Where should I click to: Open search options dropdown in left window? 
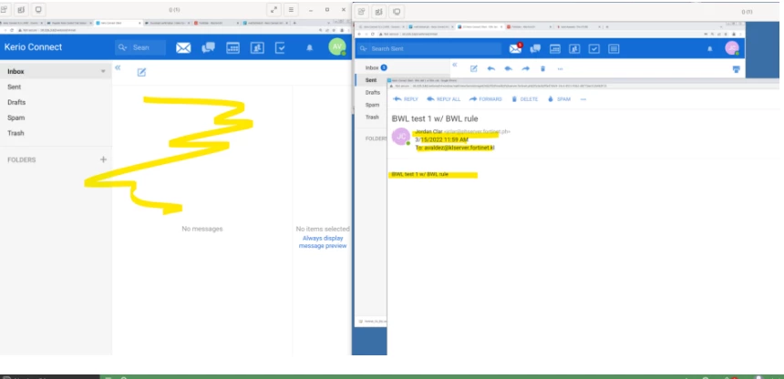tap(122, 47)
